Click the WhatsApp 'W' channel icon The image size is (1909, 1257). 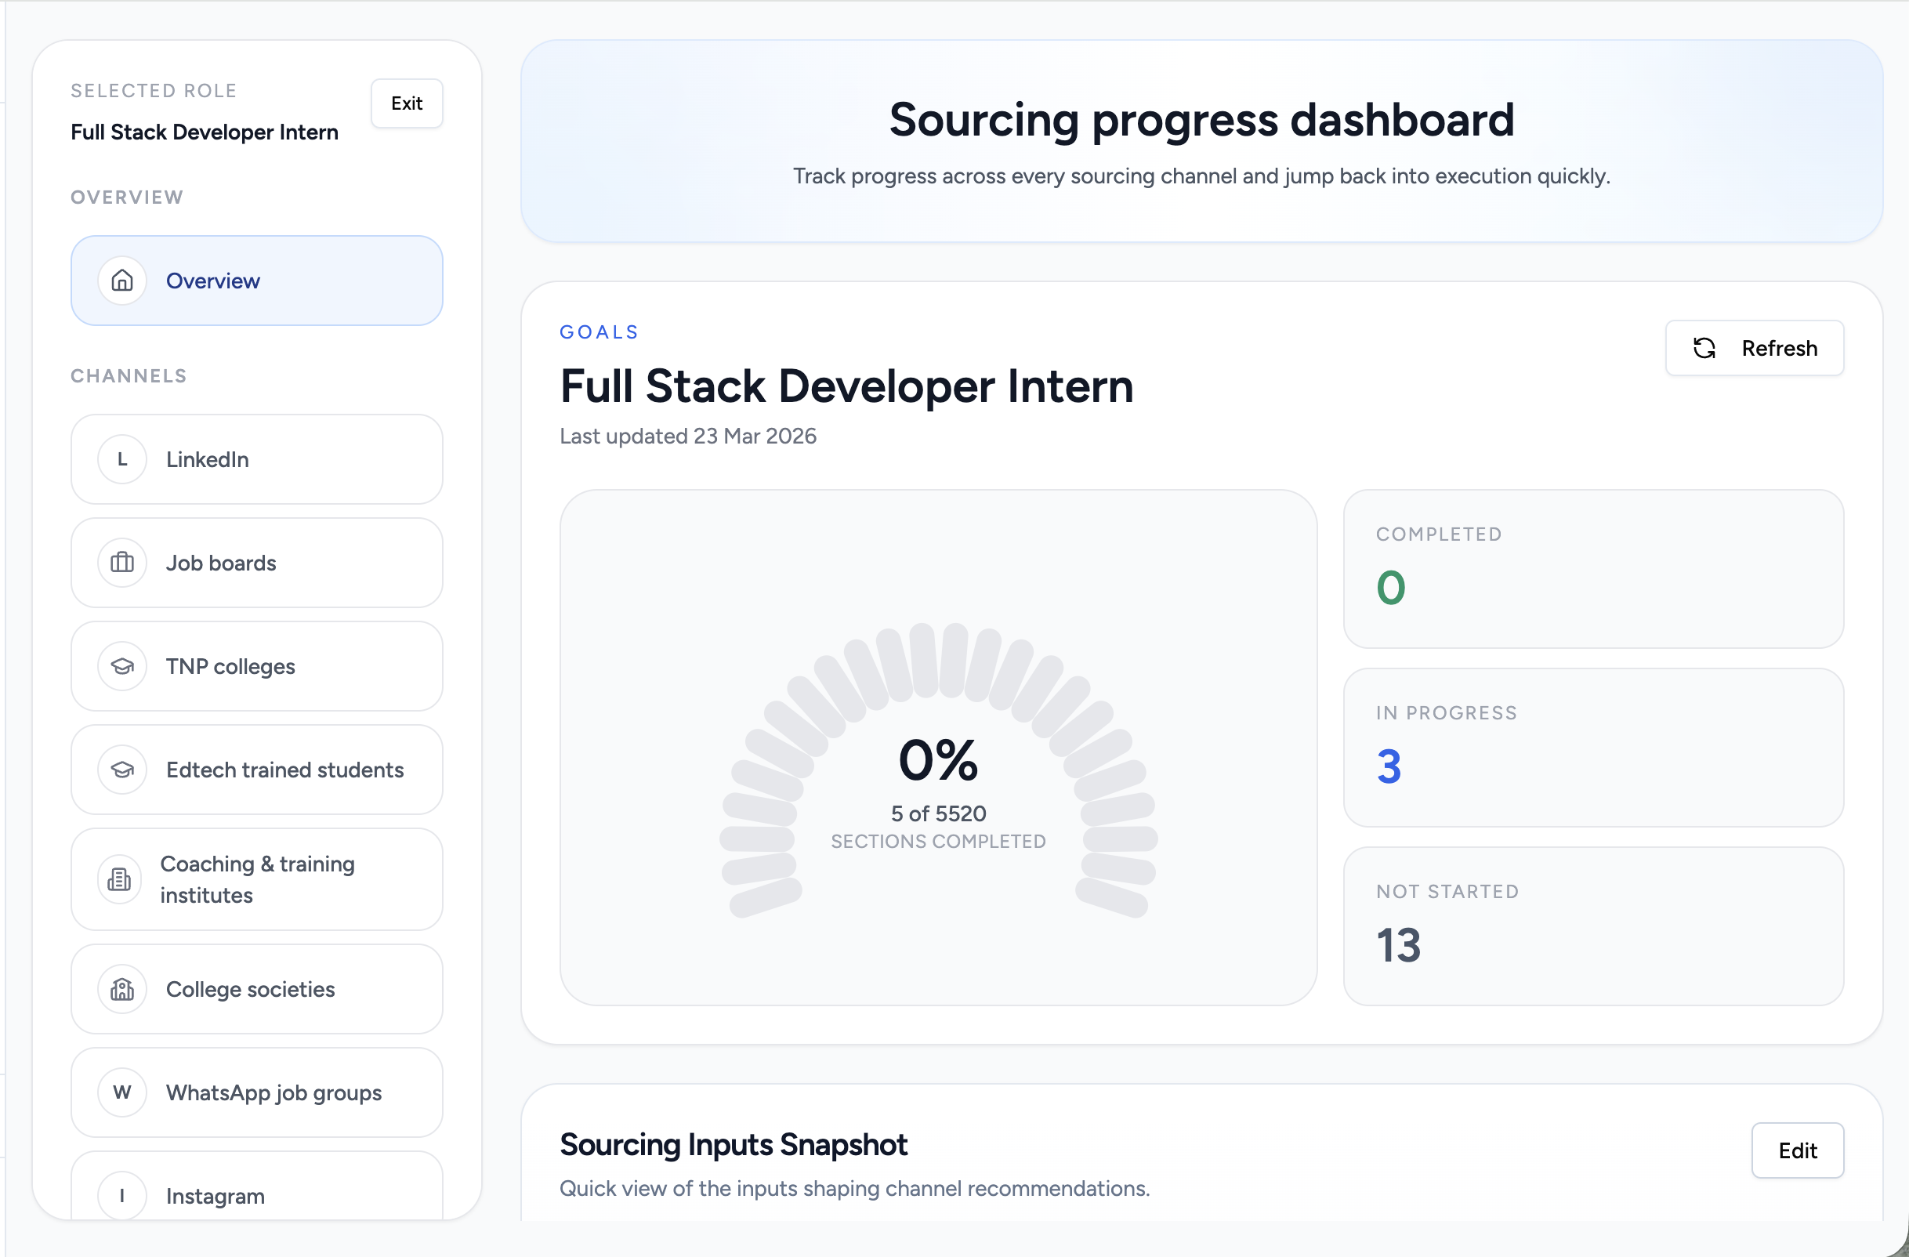tap(122, 1092)
